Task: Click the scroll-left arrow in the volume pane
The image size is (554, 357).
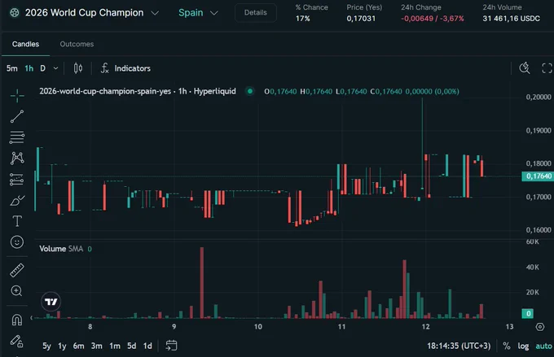Action: click(x=32, y=318)
